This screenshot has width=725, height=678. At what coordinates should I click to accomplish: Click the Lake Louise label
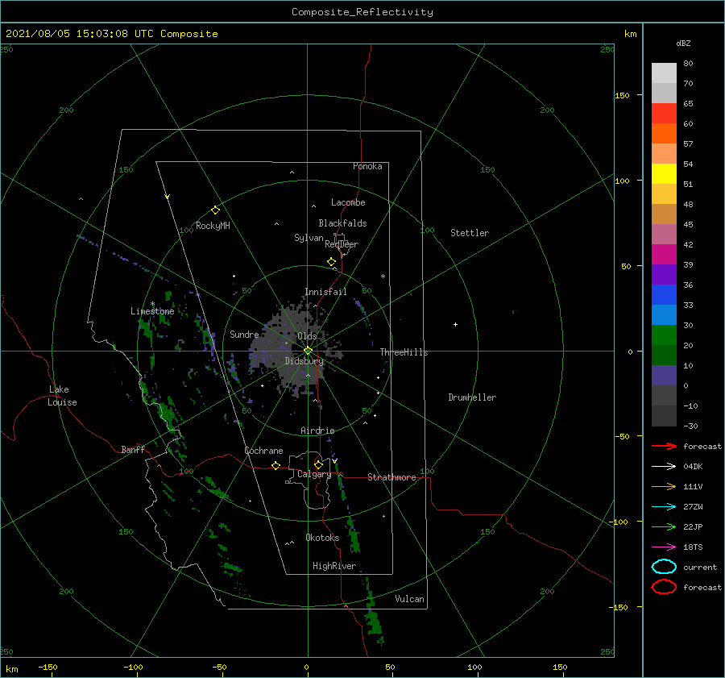62,396
